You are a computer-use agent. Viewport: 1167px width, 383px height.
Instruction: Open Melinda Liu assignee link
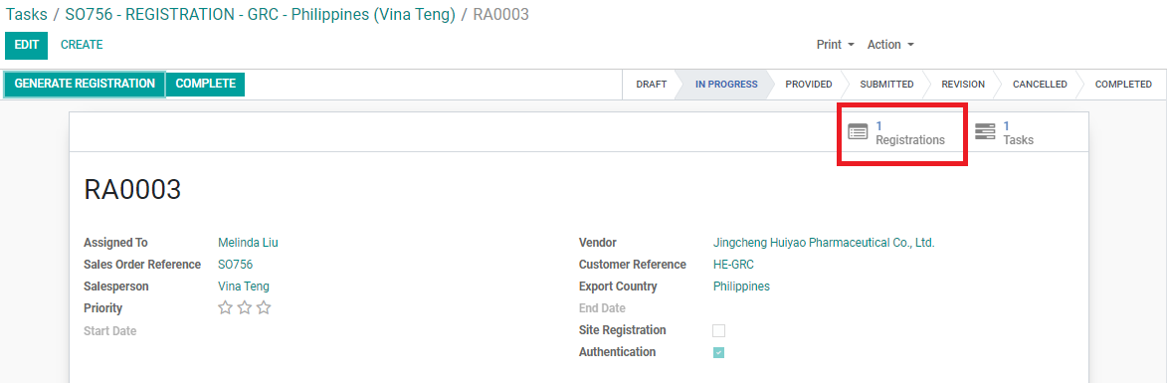click(x=248, y=243)
